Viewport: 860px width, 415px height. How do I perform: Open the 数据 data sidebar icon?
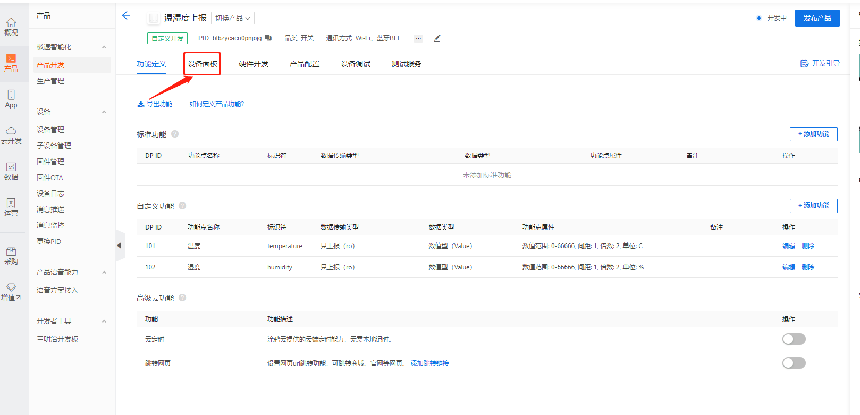click(x=11, y=171)
